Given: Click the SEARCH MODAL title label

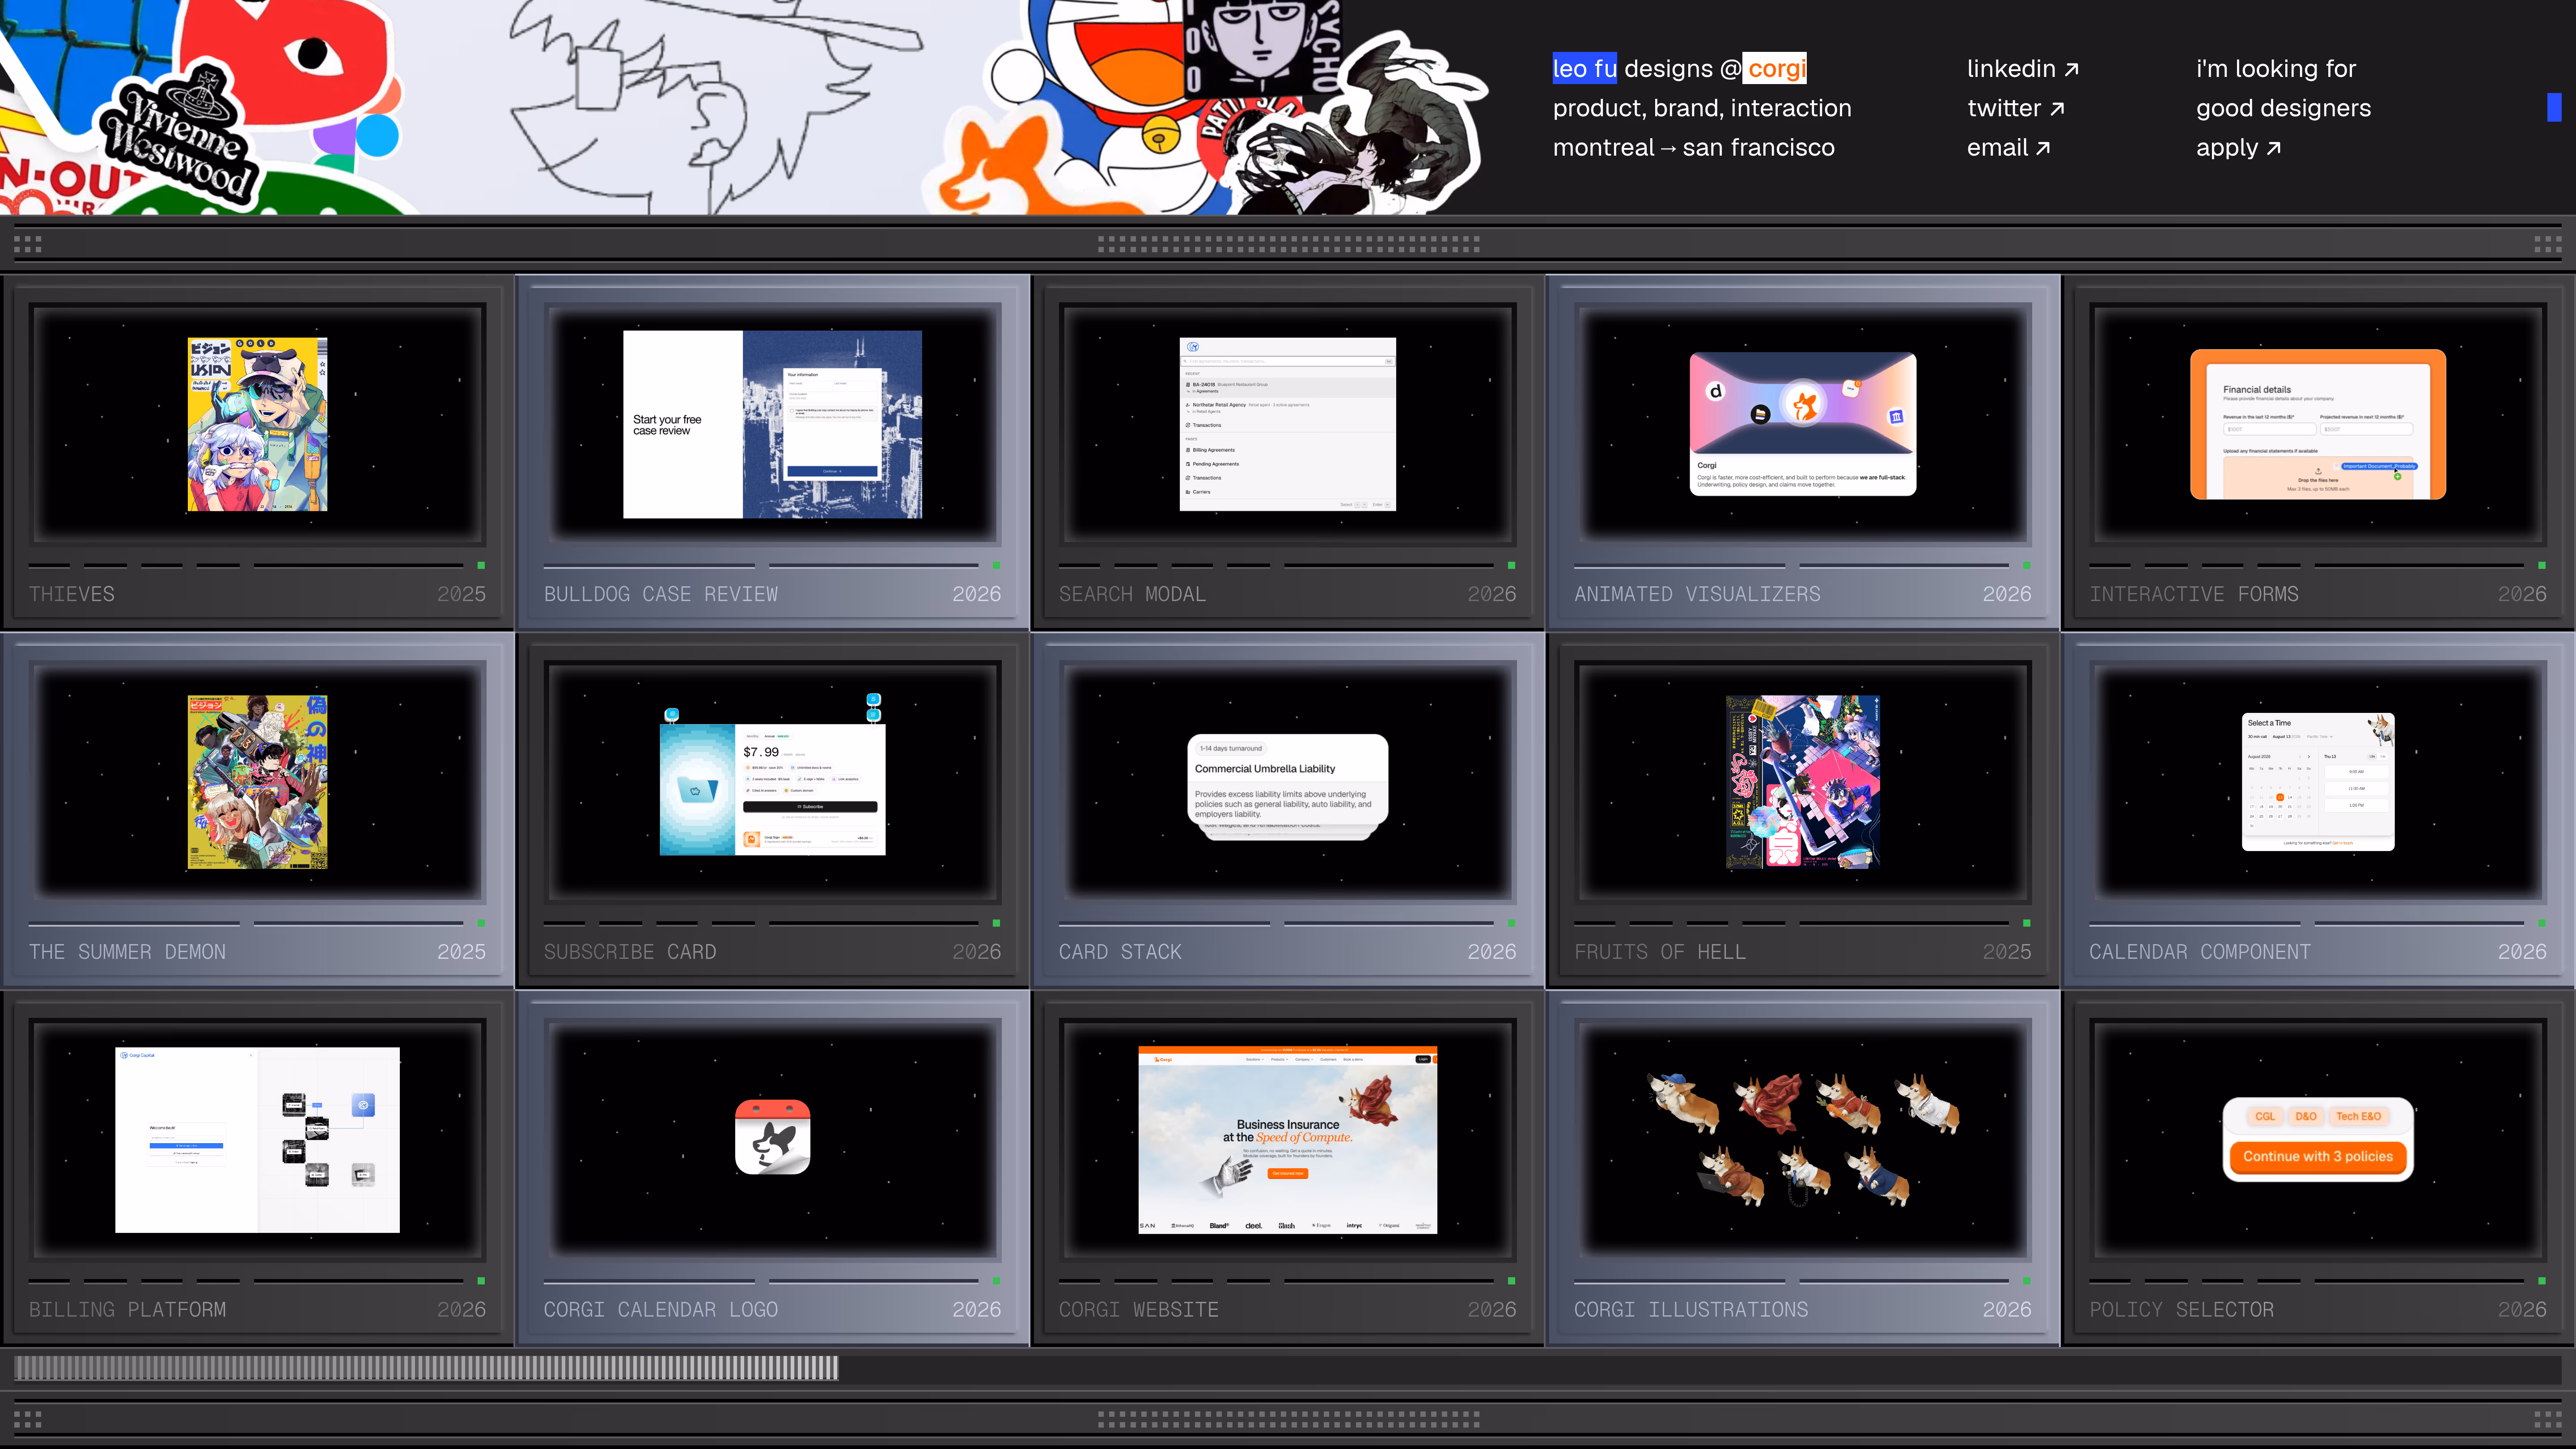Looking at the screenshot, I should click(x=1132, y=594).
